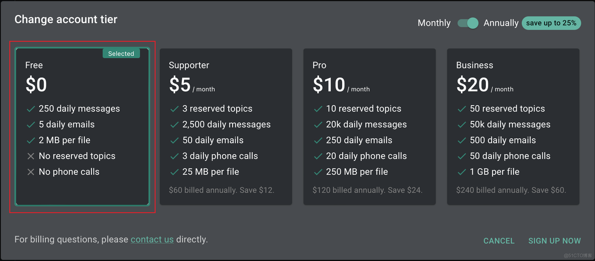The width and height of the screenshot is (595, 261).
Task: Click checkmark icon beside 250 daily messages
Action: coord(31,109)
